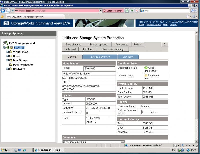Screen dimensions: 200x154
Task: Switch to the General tab
Action: click(x=72, y=57)
